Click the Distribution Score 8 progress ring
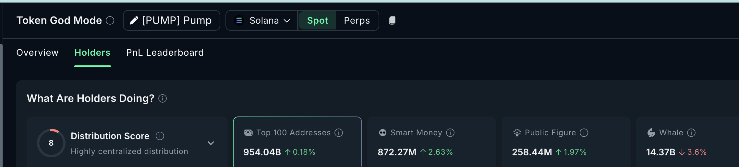The height and width of the screenshot is (167, 739). pos(51,143)
